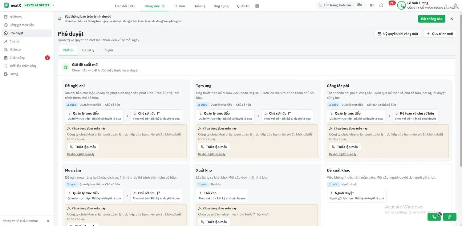Switch to the Đã xử lý tab
Image resolution: width=462 pixels, height=226 pixels.
[x=88, y=50]
